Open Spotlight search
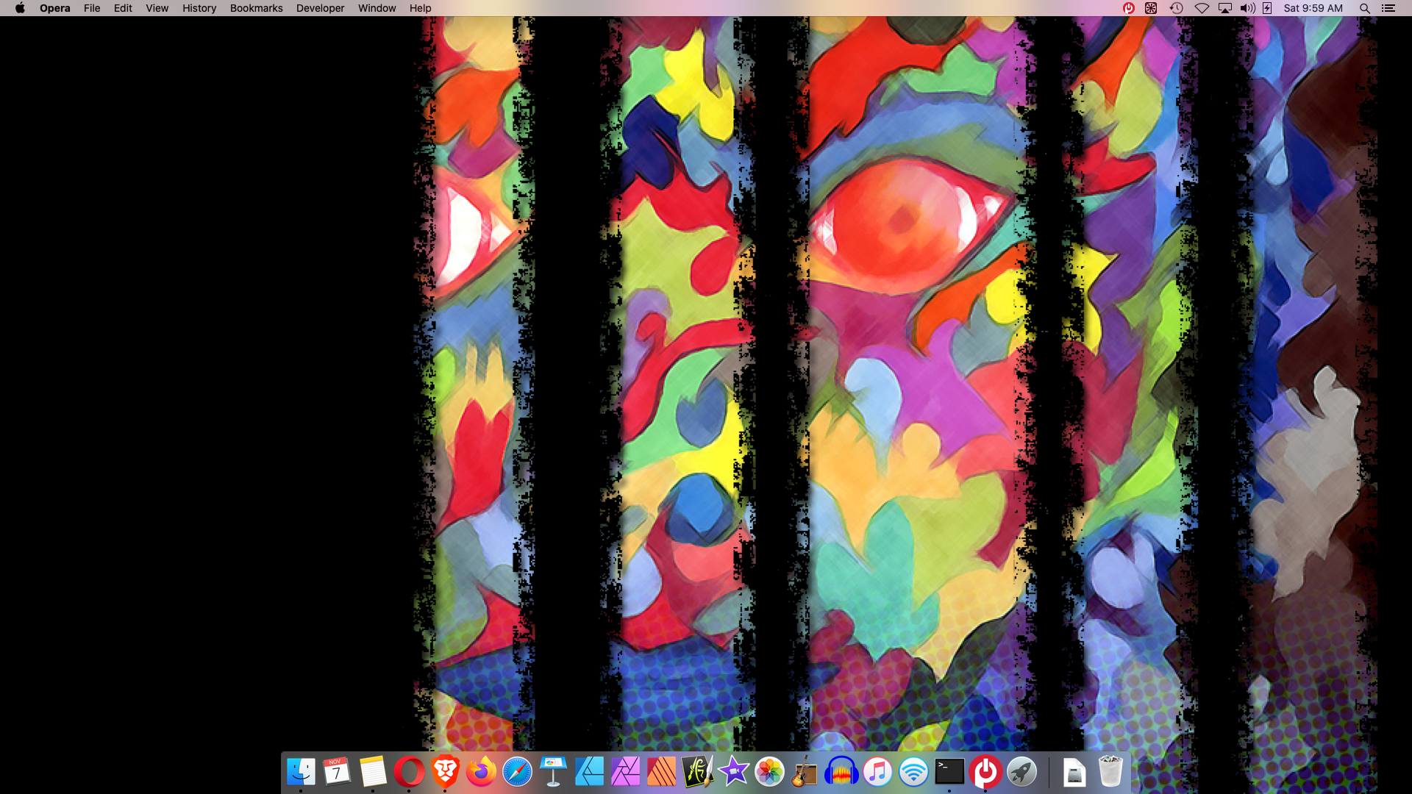1412x794 pixels. pos(1365,8)
